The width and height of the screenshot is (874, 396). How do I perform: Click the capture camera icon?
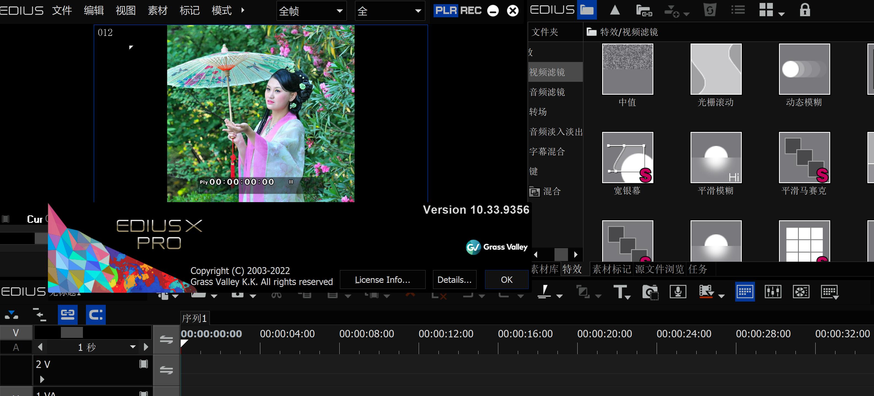pyautogui.click(x=650, y=292)
